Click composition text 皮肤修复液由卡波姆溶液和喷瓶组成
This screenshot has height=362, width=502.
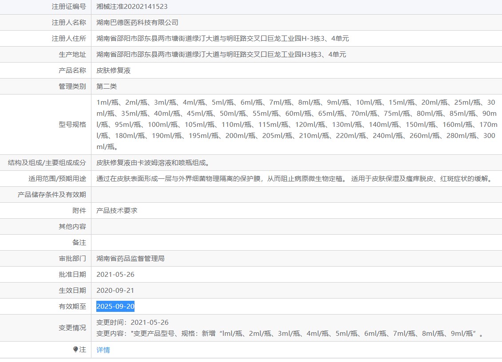tap(153, 163)
